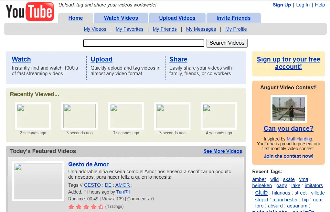
Task: Click the Can you dance? link
Action: point(289,128)
